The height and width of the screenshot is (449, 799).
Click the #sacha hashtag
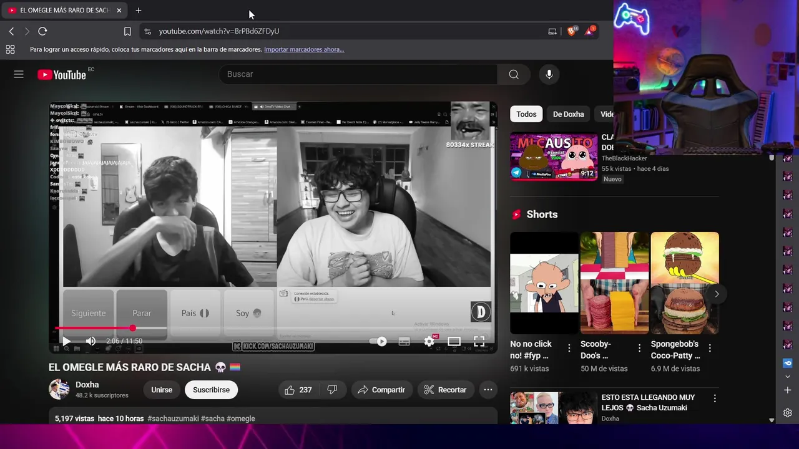pyautogui.click(x=212, y=418)
